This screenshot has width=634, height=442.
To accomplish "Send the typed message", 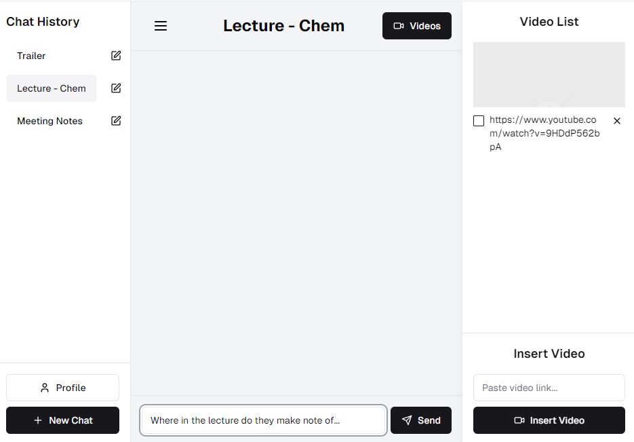I will 420,420.
